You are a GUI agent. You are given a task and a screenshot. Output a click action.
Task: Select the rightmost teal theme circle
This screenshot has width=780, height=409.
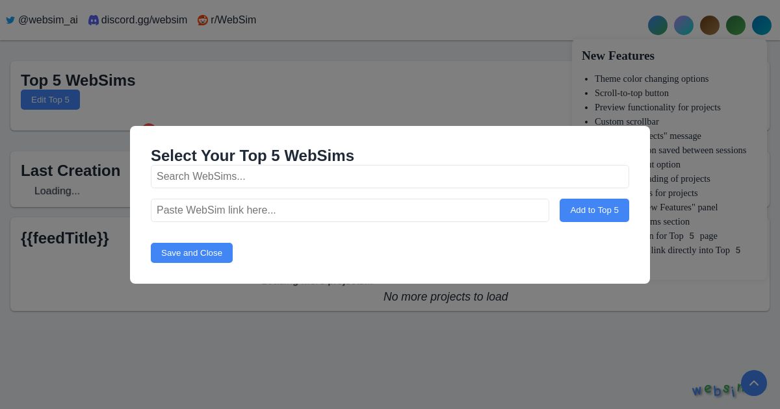(762, 25)
